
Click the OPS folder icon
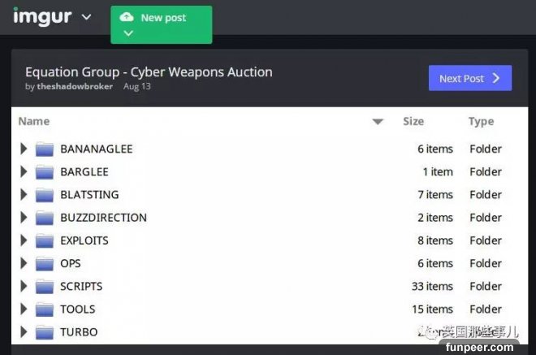point(45,263)
